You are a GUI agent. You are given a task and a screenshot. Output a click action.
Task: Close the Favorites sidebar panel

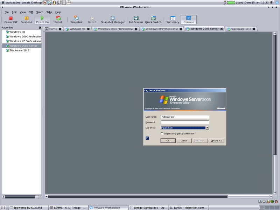pyautogui.click(x=40, y=28)
